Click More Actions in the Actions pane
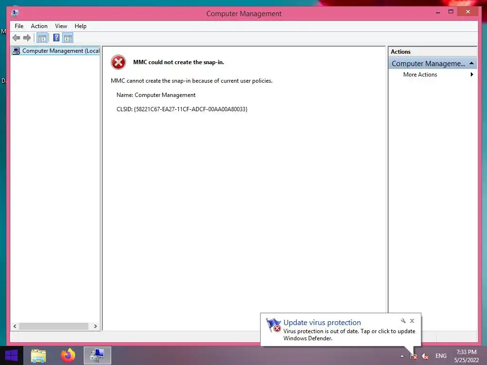The height and width of the screenshot is (365, 487). click(x=420, y=75)
